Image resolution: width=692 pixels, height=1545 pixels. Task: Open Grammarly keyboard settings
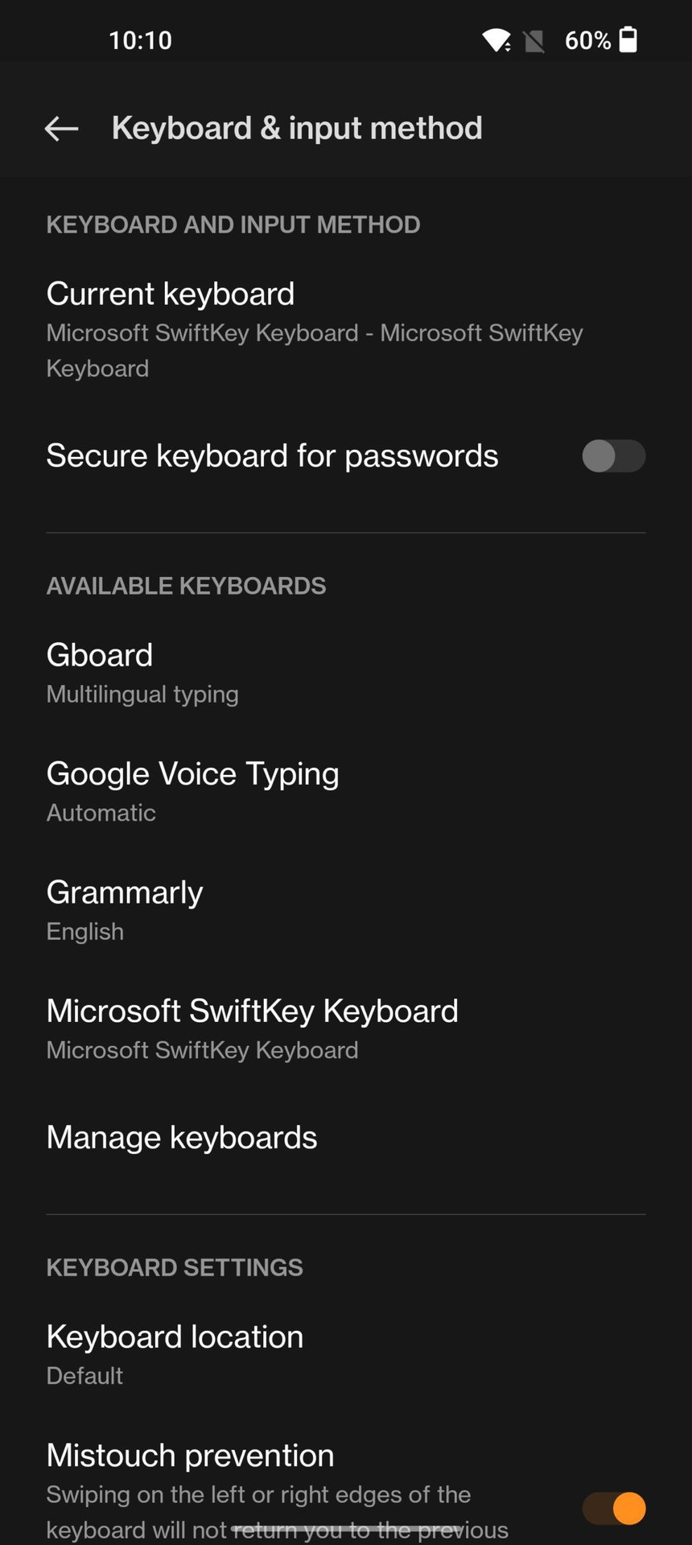point(125,909)
